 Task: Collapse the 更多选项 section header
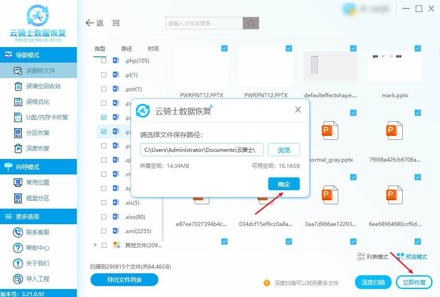[x=38, y=216]
